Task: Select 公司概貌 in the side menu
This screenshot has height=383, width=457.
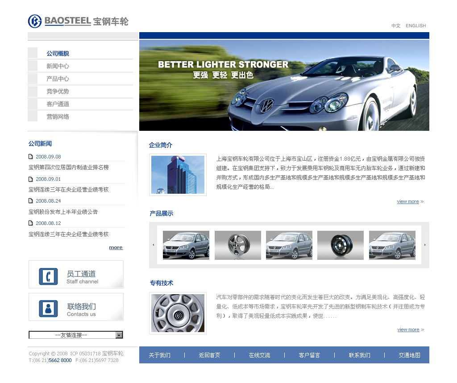Action: [x=58, y=53]
